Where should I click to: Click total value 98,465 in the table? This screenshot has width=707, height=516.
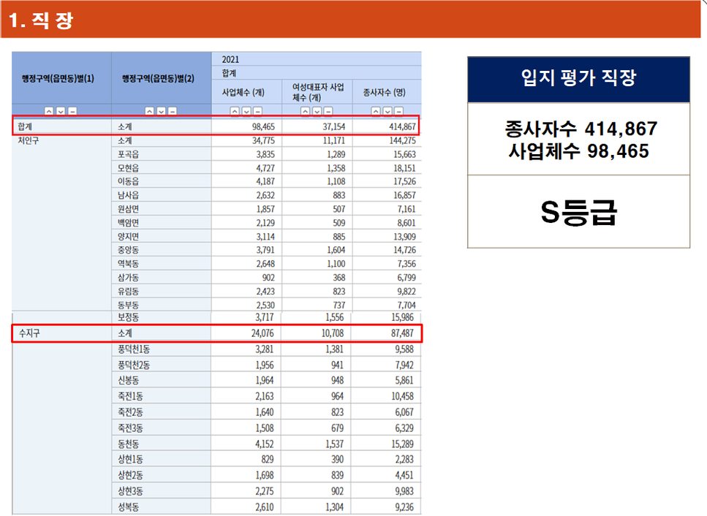click(x=263, y=126)
